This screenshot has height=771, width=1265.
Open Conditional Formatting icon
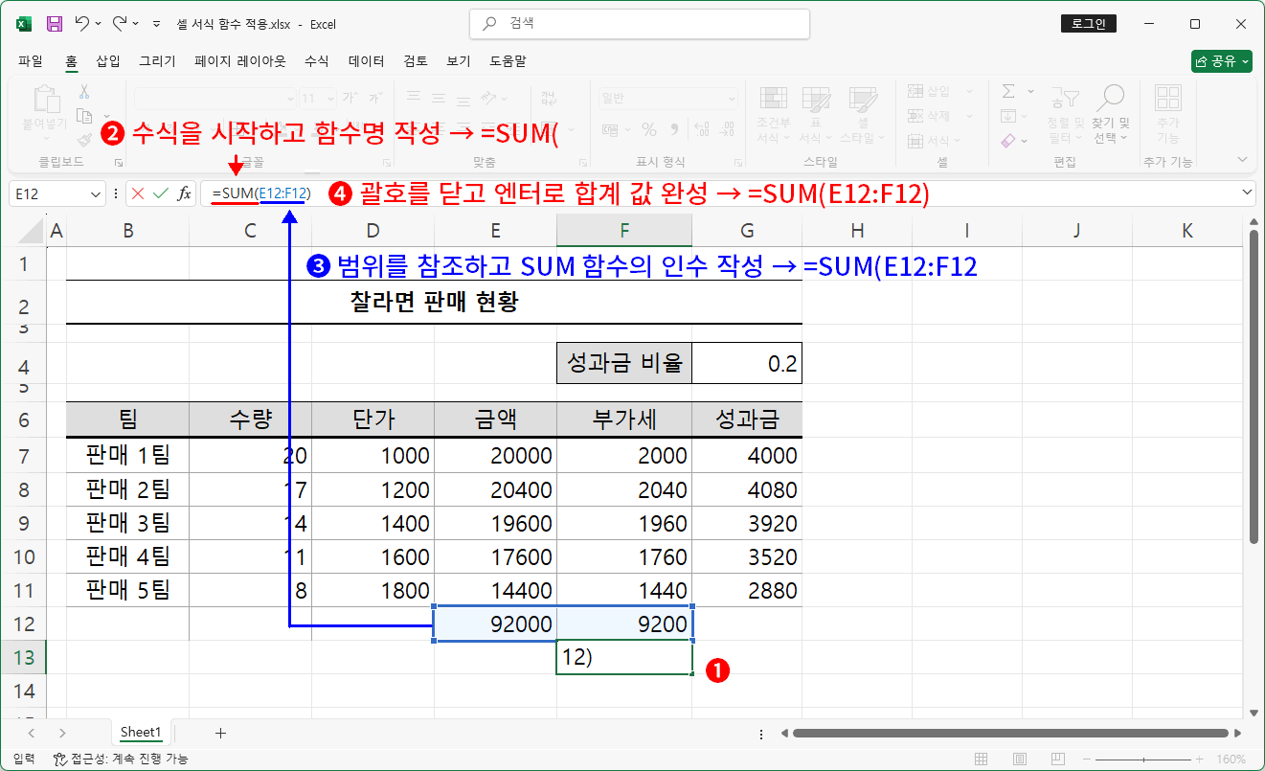[x=773, y=101]
